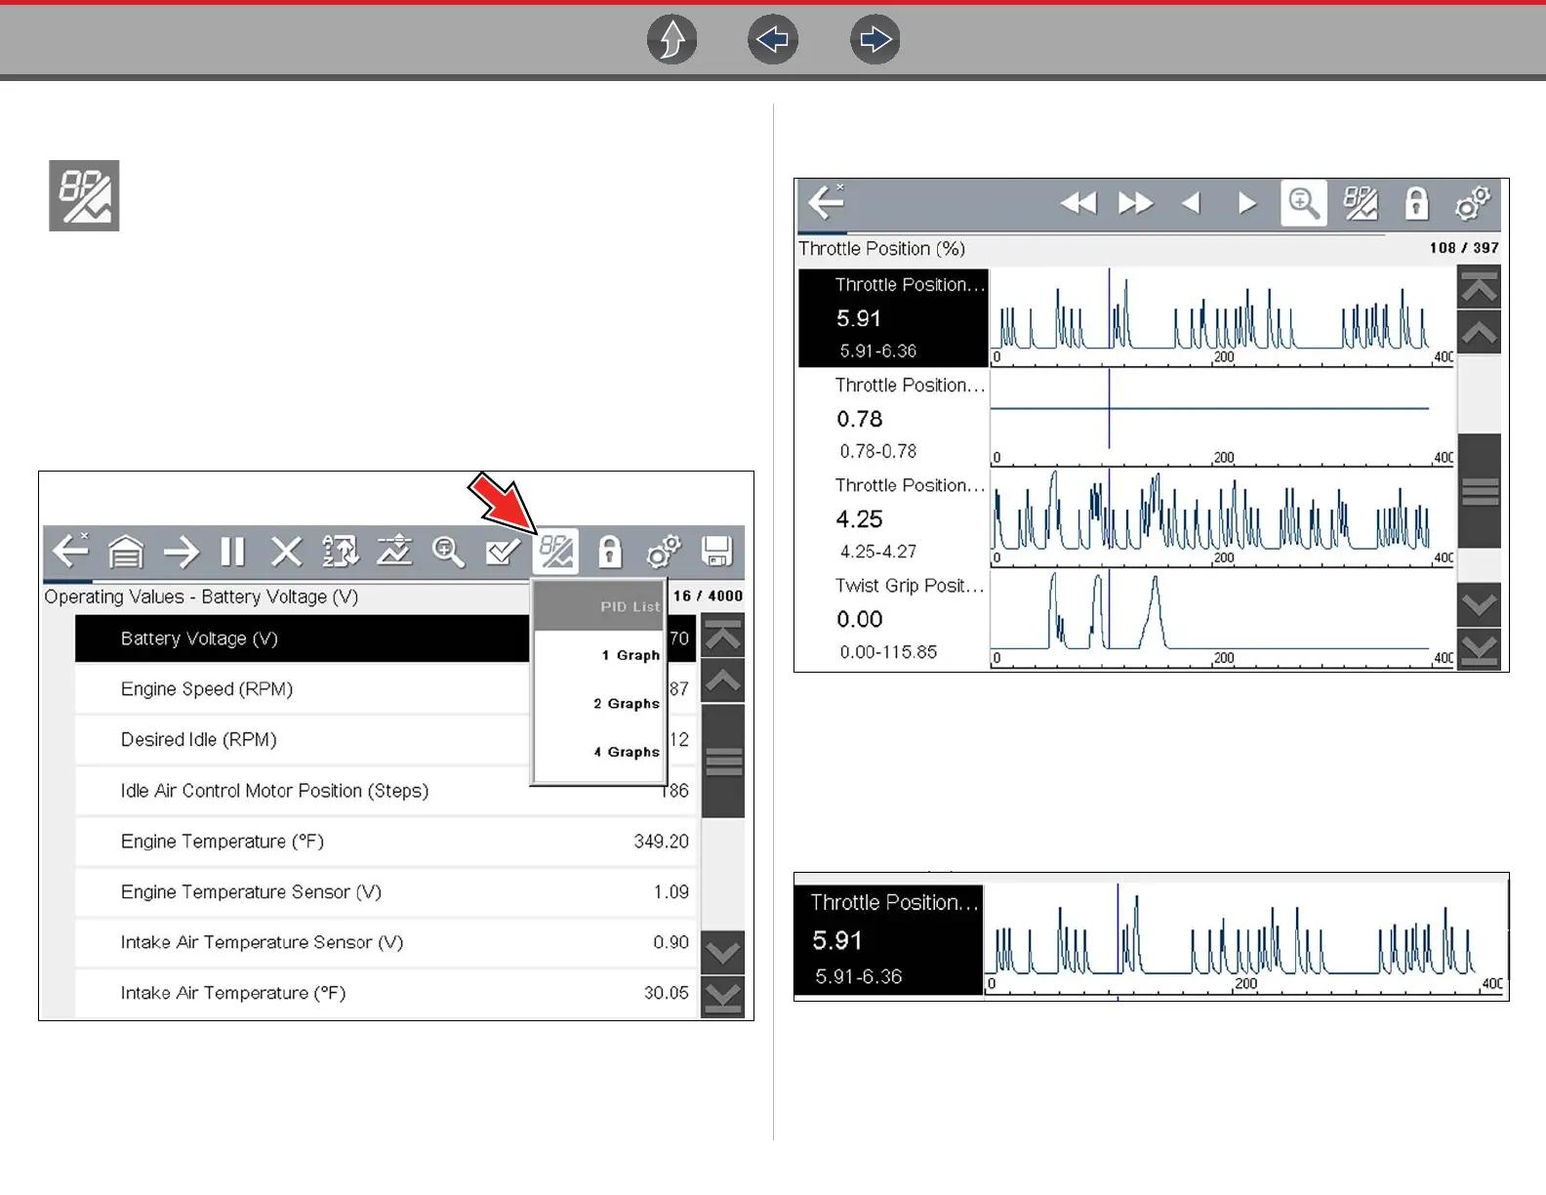Select Throttle Position 4.25 panel
Viewport: 1546px width, 1195px height.
(893, 518)
